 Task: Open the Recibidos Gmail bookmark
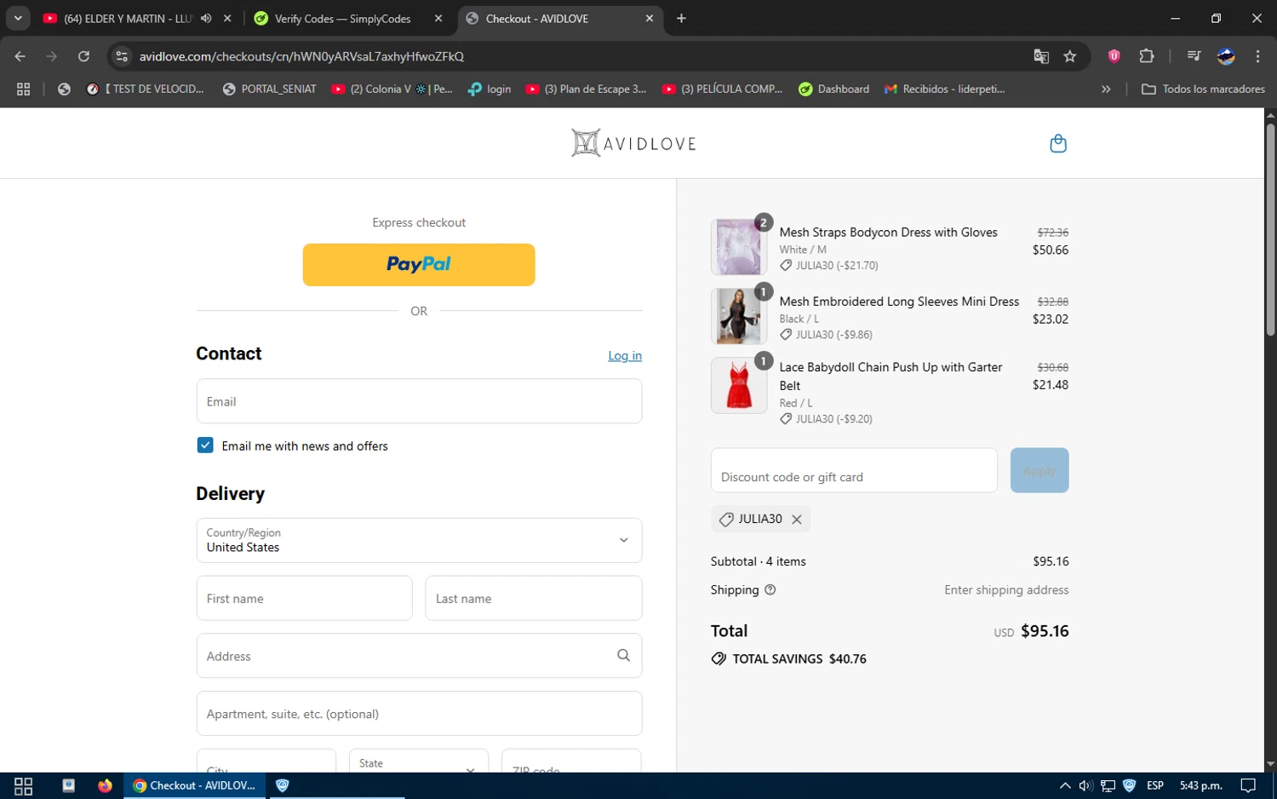(944, 89)
